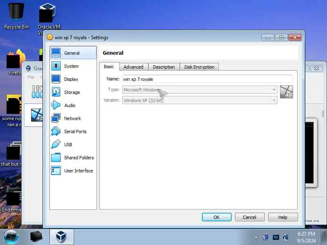Click the Cancel button
Image resolution: width=327 pixels, height=245 pixels.
tap(250, 217)
